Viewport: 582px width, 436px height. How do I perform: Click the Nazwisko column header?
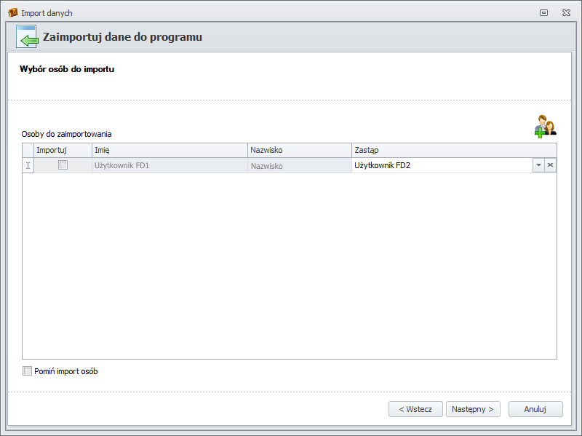point(299,150)
